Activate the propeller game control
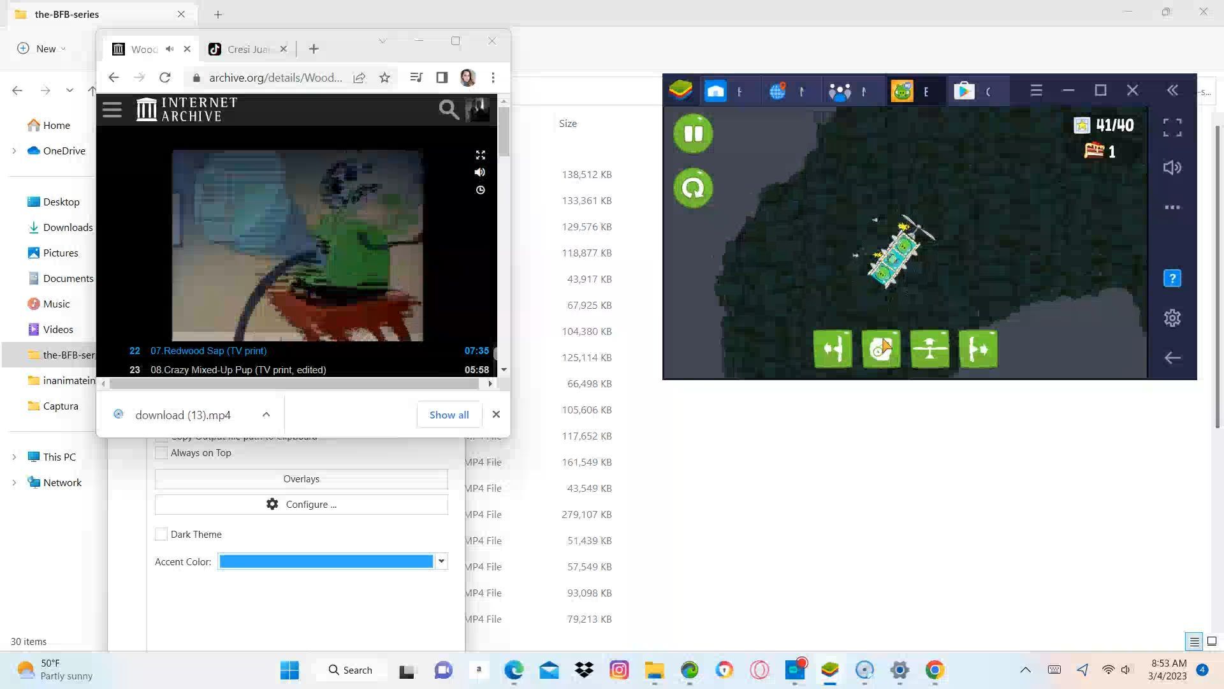Screen dimensions: 1224x689 [929, 349]
